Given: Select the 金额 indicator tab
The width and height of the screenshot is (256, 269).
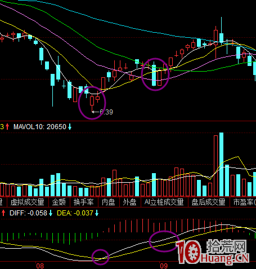Looking at the screenshot, I should [59, 202].
